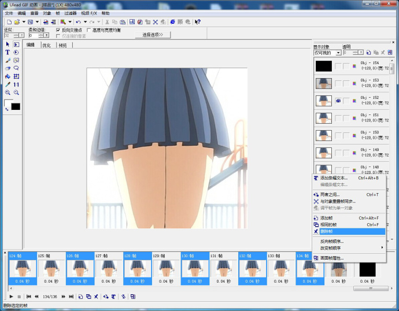The height and width of the screenshot is (311, 399).
Task: Click the black background color swatch
Action: click(x=16, y=107)
